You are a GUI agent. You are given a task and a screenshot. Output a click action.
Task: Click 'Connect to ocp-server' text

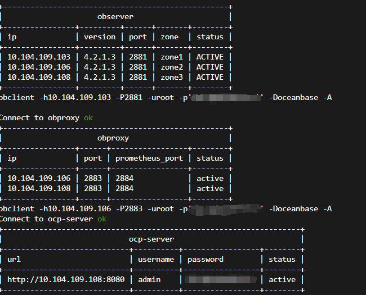coord(46,219)
